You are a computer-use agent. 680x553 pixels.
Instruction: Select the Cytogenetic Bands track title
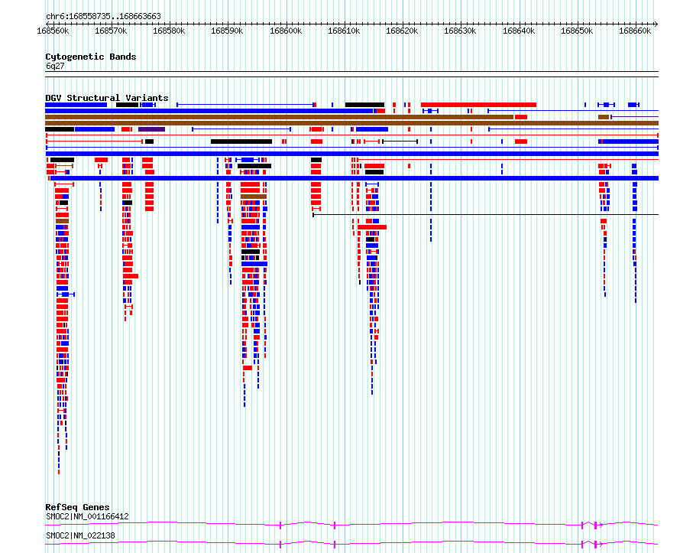[x=91, y=57]
